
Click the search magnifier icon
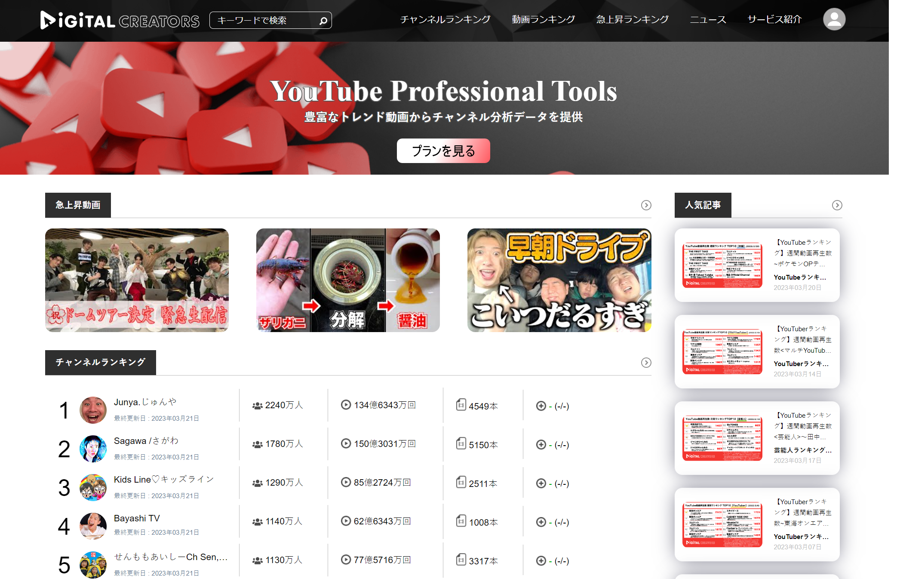(323, 21)
